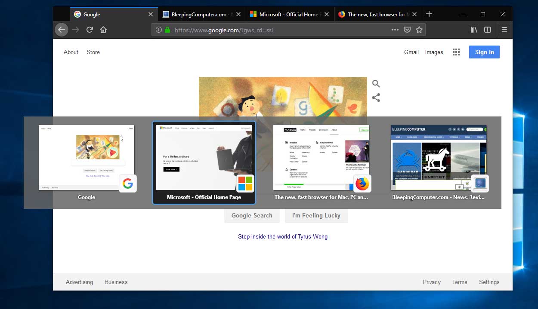The height and width of the screenshot is (309, 538).
Task: Reload the current page
Action: pos(90,30)
